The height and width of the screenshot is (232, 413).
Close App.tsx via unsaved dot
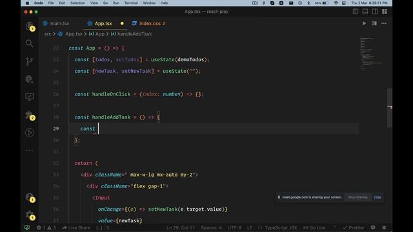click(x=122, y=23)
